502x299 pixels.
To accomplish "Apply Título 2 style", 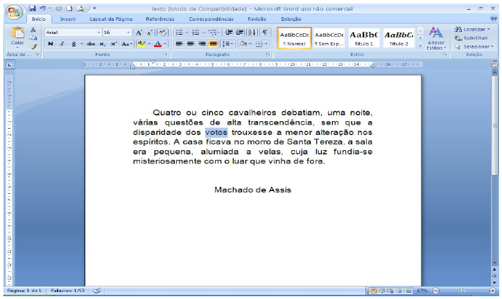I will click(x=399, y=38).
